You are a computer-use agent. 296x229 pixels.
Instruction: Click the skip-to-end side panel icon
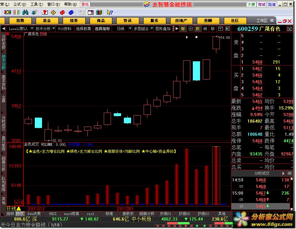click(x=228, y=29)
